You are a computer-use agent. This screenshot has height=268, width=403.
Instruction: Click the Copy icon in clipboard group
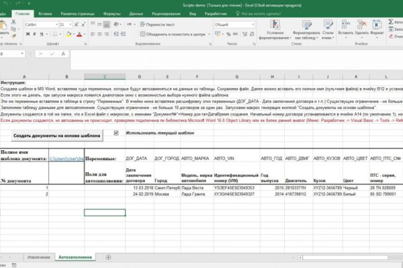(13, 29)
